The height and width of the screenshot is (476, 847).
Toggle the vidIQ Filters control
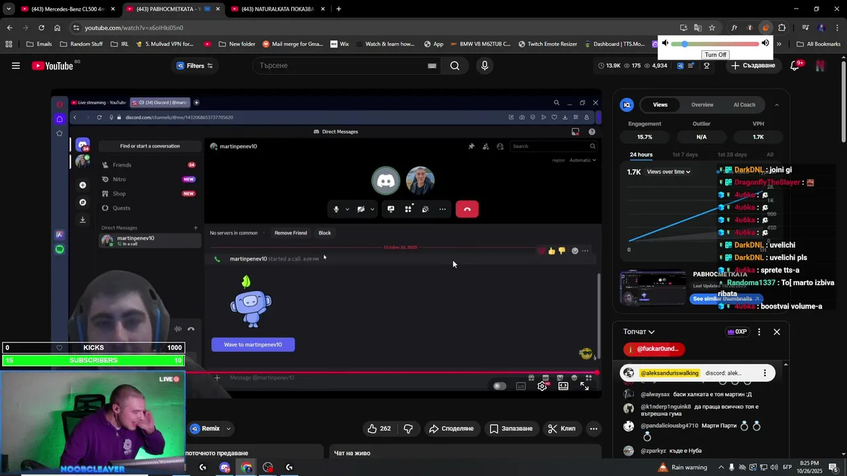pyautogui.click(x=195, y=65)
